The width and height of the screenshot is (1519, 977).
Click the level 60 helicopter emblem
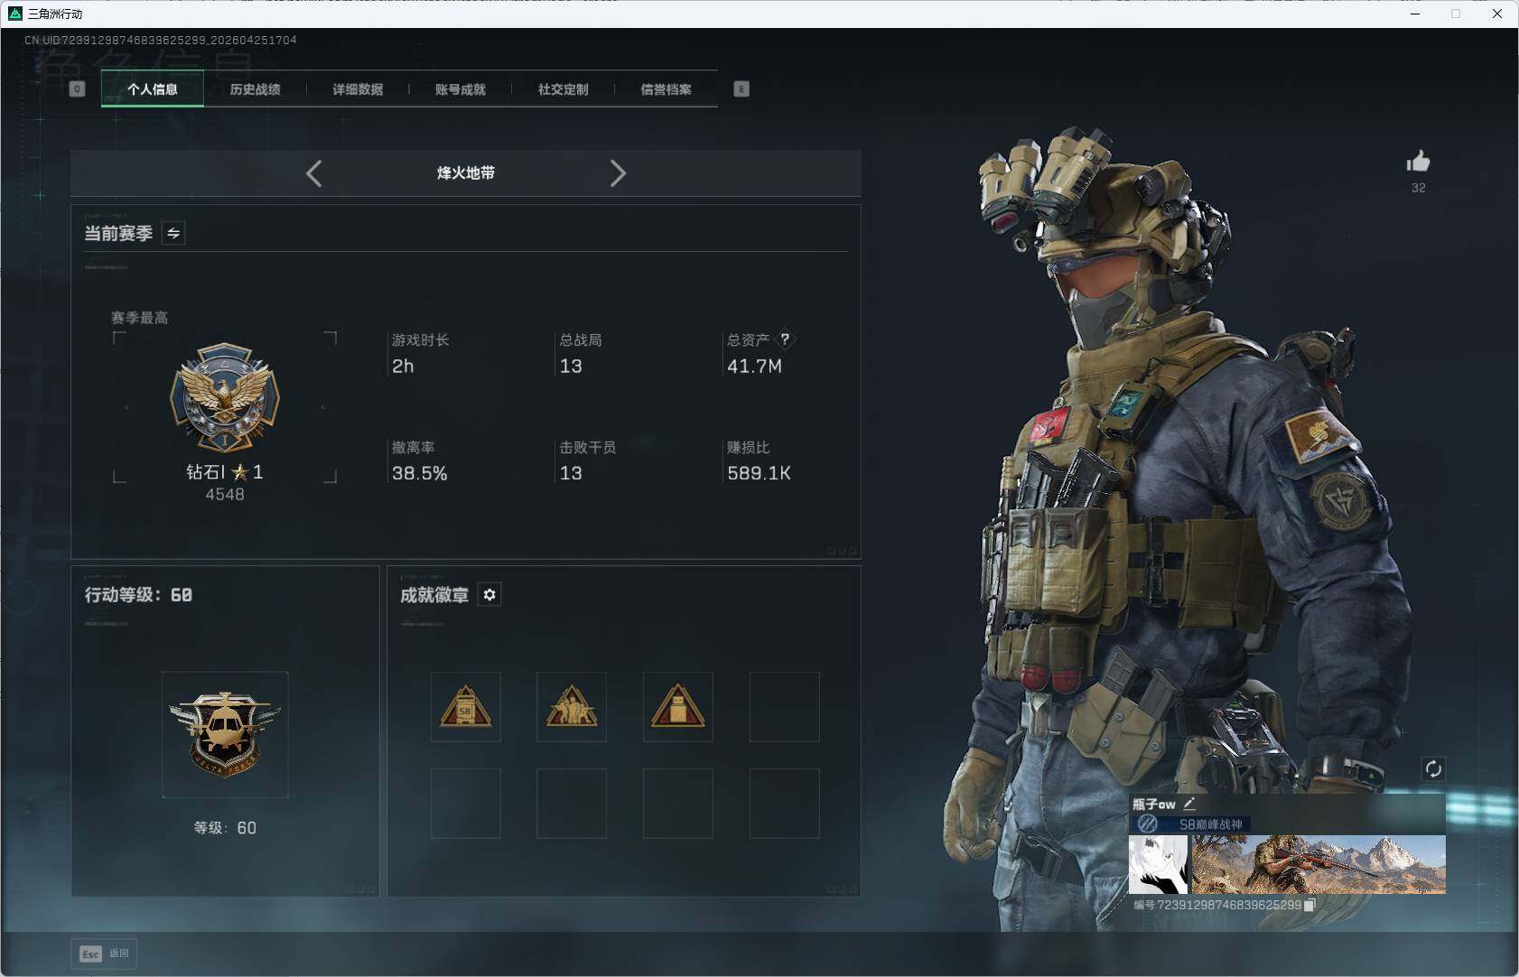click(x=224, y=734)
